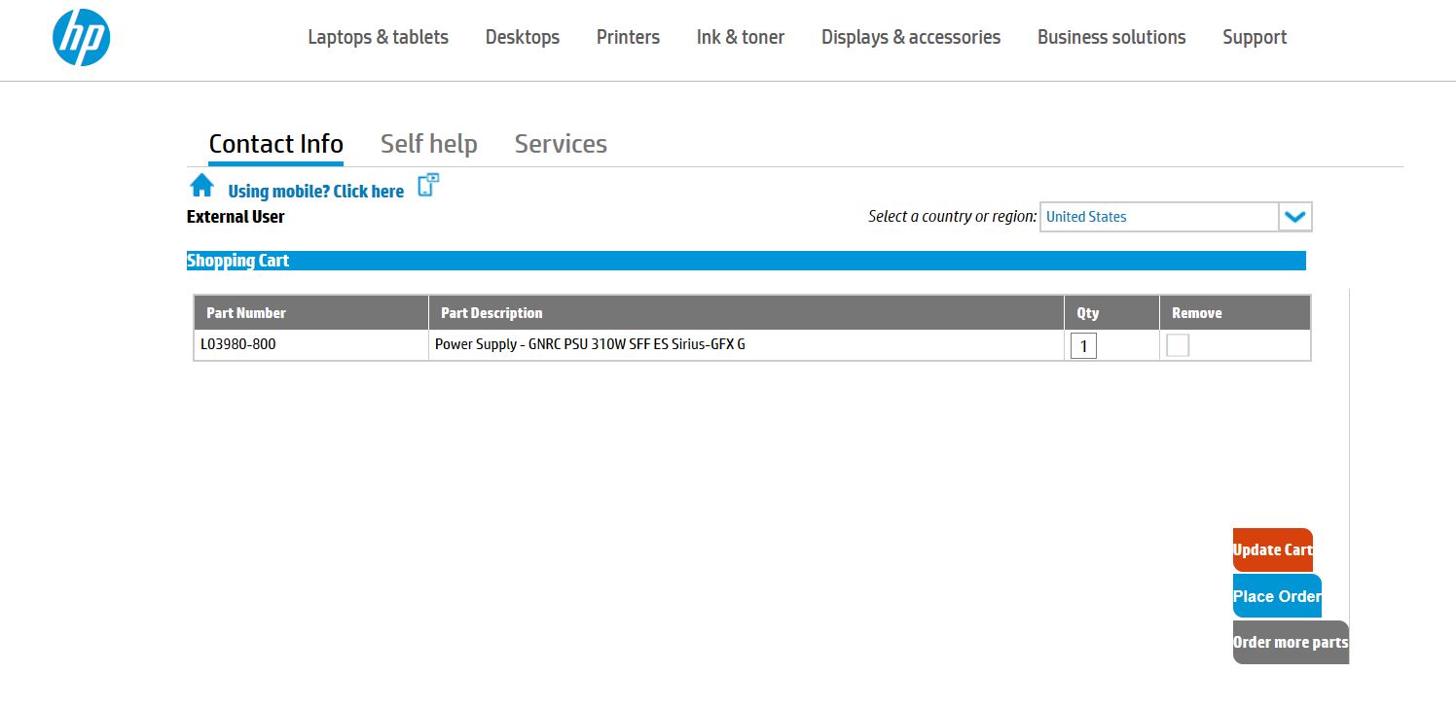The image size is (1456, 708).
Task: Click the Qty input field
Action: 1083,346
